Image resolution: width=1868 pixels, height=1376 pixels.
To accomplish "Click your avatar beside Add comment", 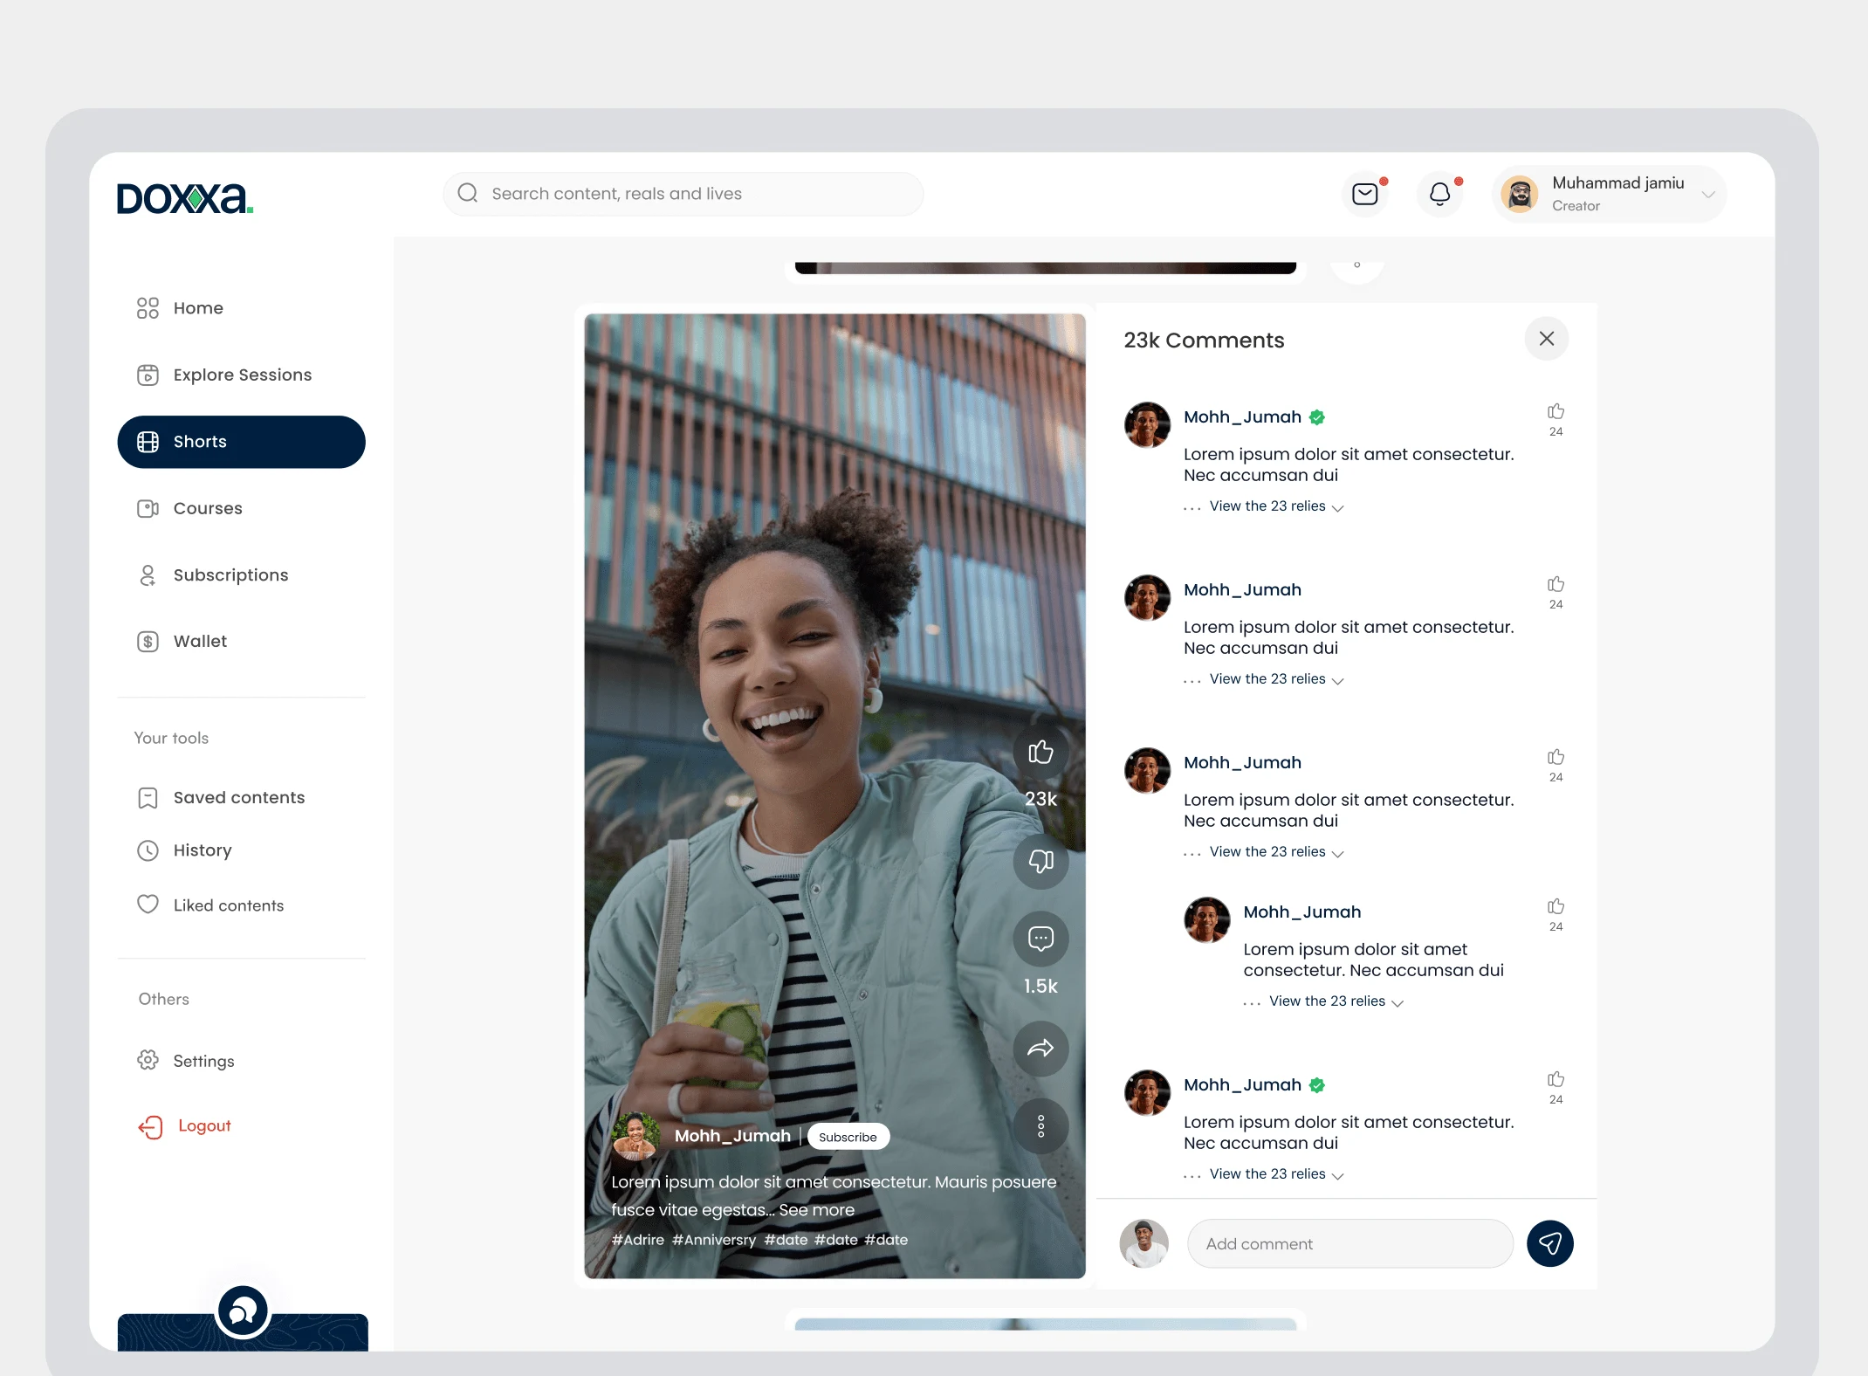I will coord(1143,1243).
